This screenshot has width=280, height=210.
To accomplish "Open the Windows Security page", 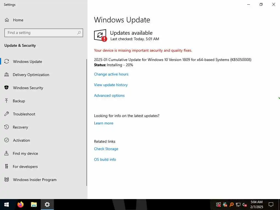I will point(43,88).
